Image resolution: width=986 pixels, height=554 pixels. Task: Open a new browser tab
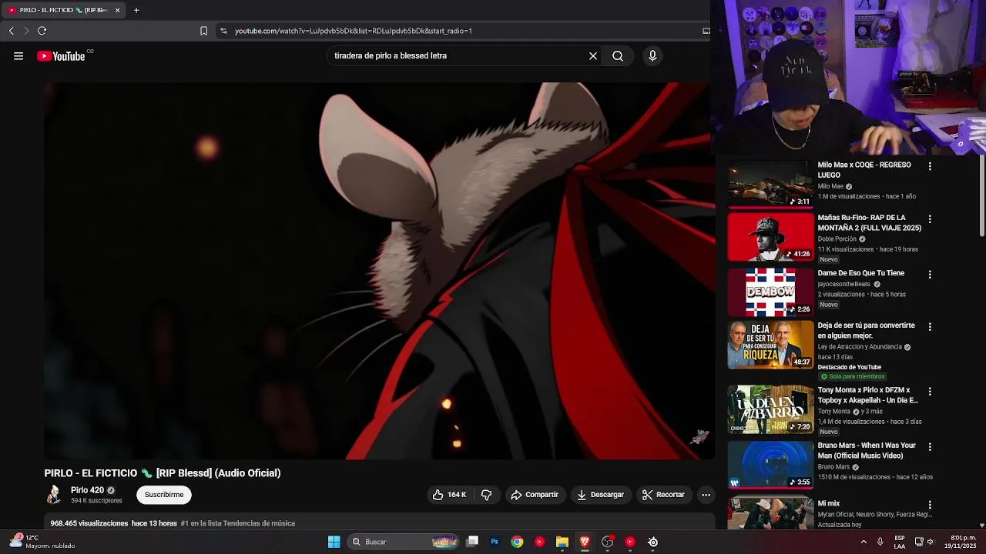tap(136, 10)
